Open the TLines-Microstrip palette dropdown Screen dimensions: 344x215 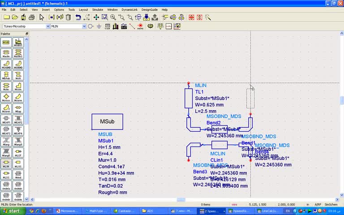click(48, 26)
